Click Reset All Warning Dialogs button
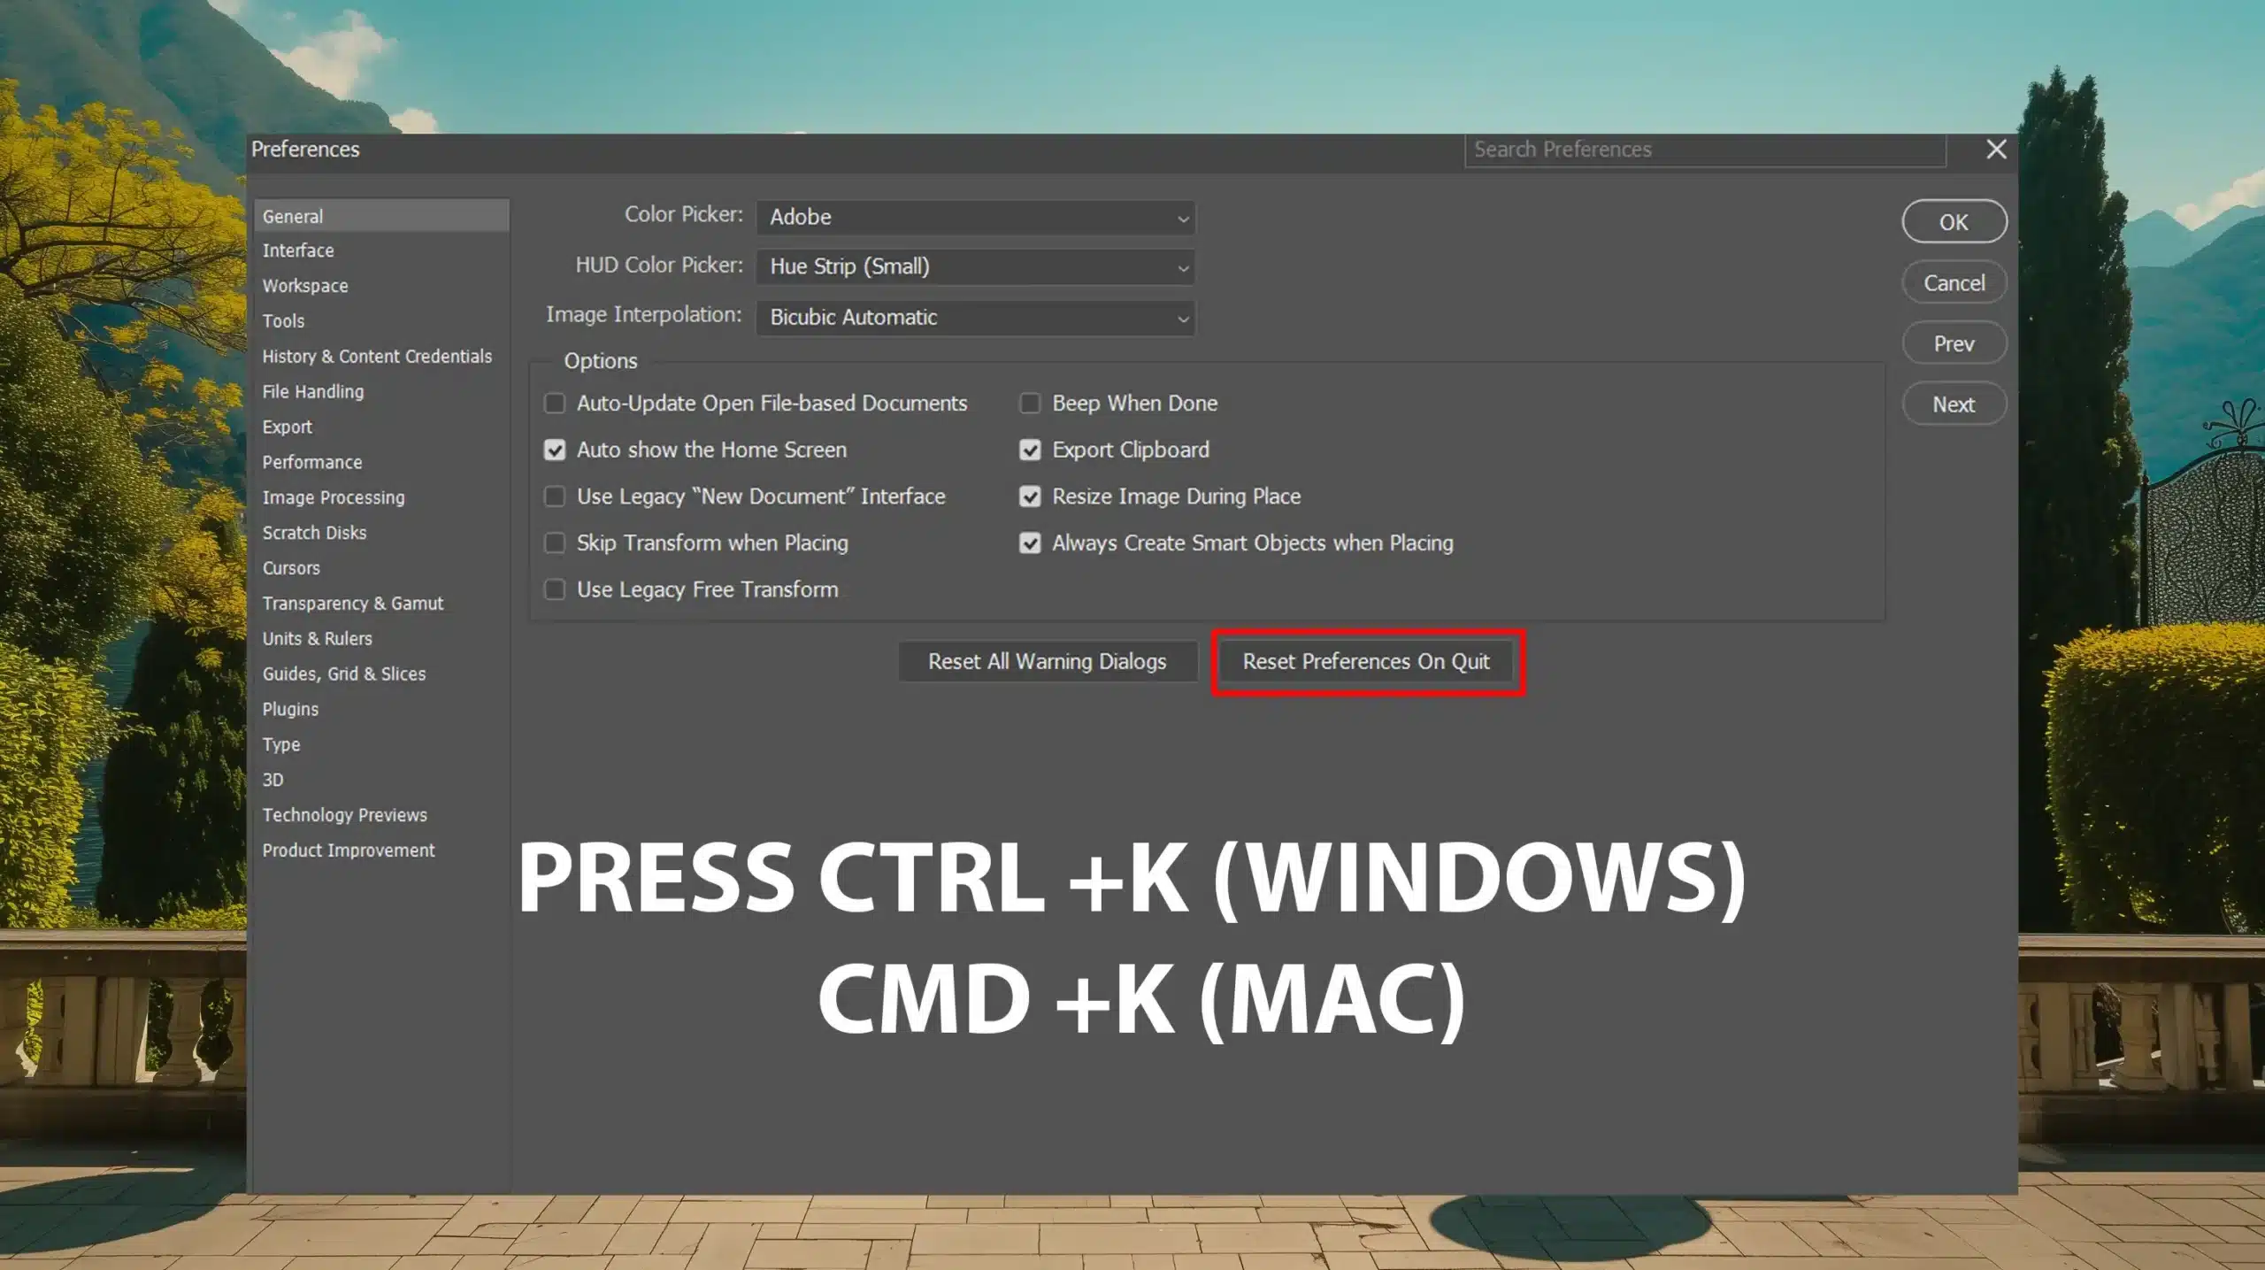The width and height of the screenshot is (2265, 1270). pos(1047,660)
